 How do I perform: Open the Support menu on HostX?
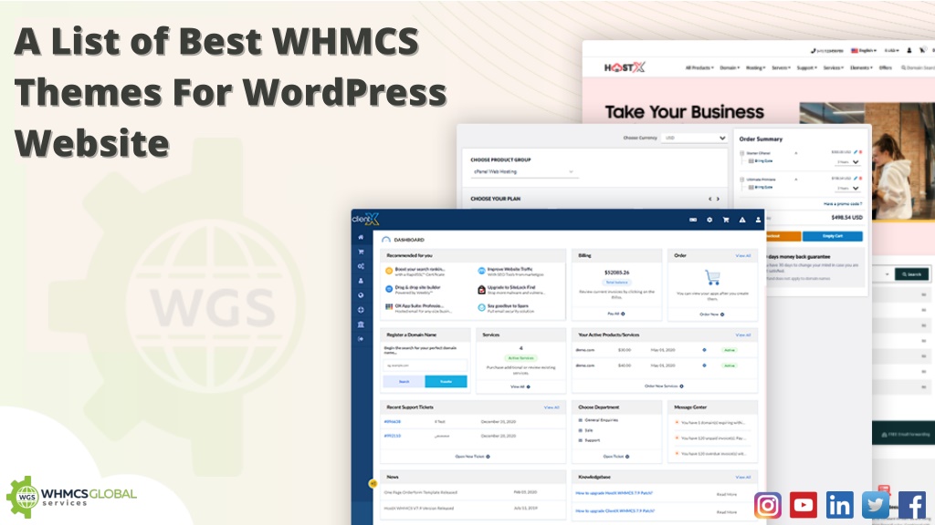pos(807,67)
